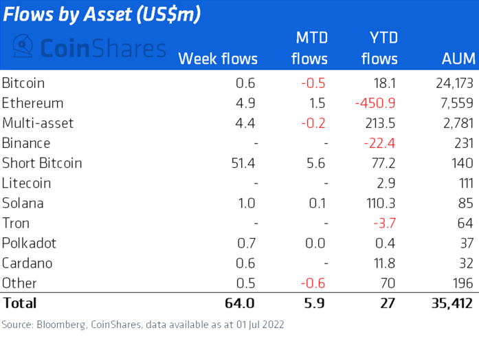Image resolution: width=479 pixels, height=337 pixels.
Task: Click Binance's YTD flows value -22.4
Action: 381,143
